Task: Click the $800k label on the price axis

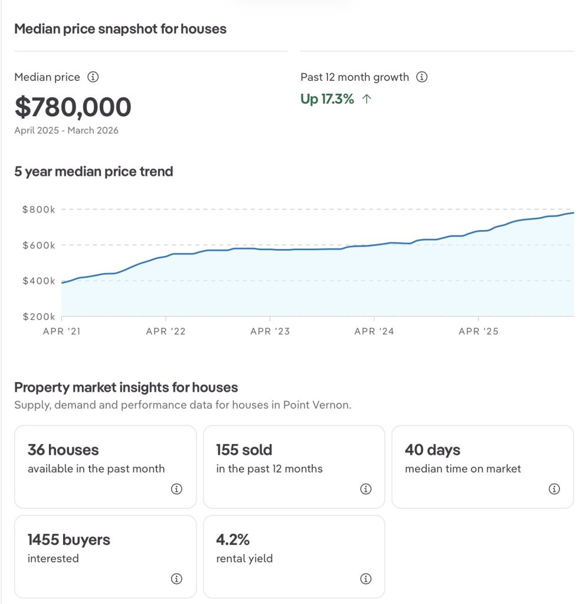Action: coord(39,210)
